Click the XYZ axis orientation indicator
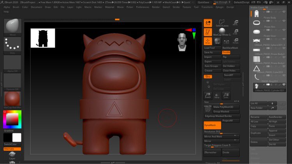292x164 pixels. point(191,33)
